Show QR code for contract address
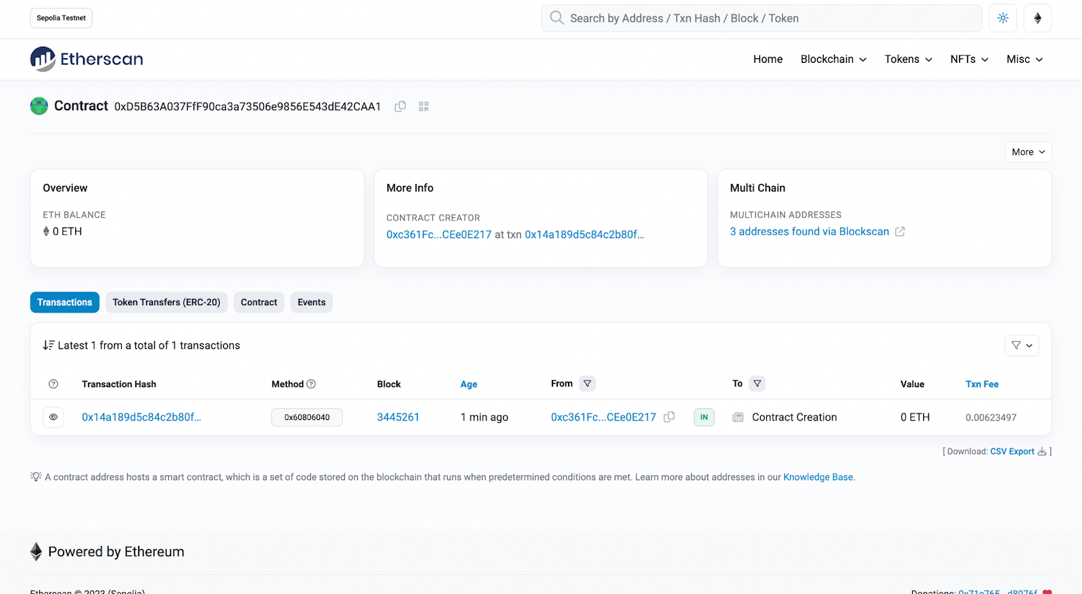Image resolution: width=1082 pixels, height=594 pixels. click(424, 106)
